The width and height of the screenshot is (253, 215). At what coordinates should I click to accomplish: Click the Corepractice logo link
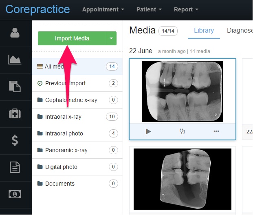37,9
